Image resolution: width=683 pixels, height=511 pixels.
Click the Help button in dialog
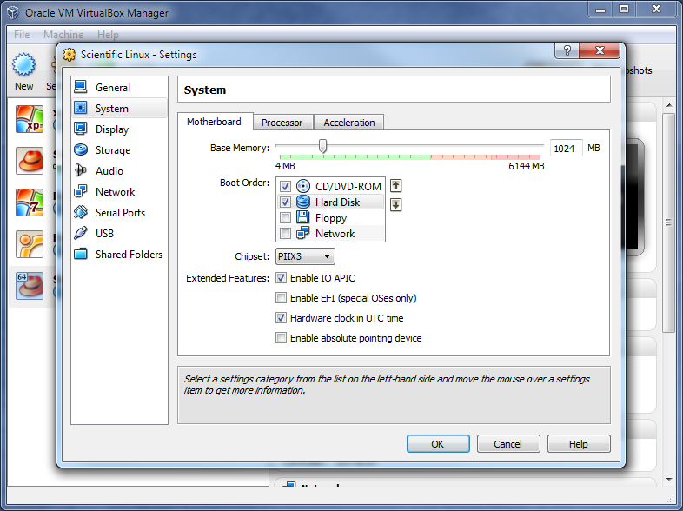[x=579, y=444]
